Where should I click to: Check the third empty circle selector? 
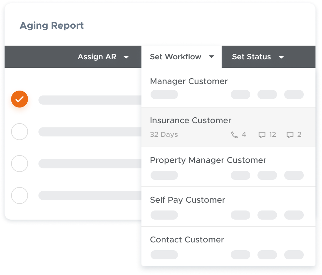[20, 164]
